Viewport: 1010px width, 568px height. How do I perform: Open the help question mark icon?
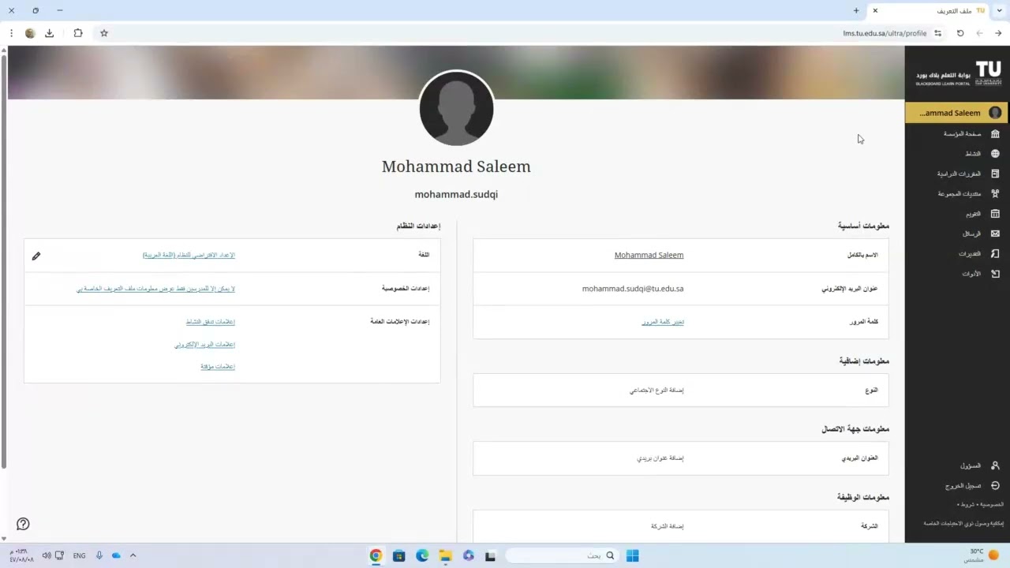tap(23, 524)
